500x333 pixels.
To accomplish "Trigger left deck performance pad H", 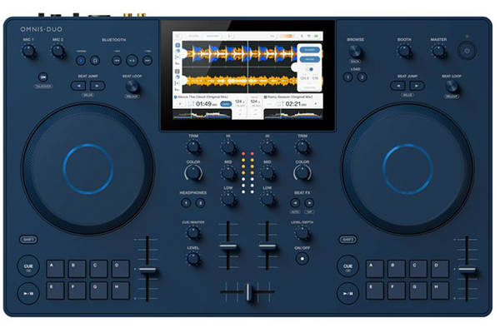I will point(121,291).
